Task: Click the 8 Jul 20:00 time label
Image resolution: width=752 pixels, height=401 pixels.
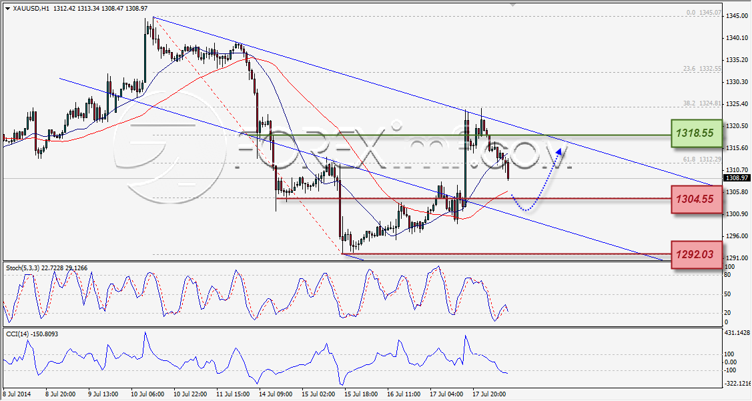Action: coord(61,394)
